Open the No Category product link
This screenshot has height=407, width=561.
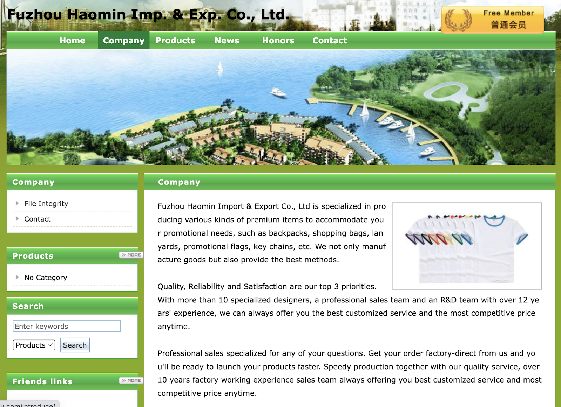pos(46,278)
